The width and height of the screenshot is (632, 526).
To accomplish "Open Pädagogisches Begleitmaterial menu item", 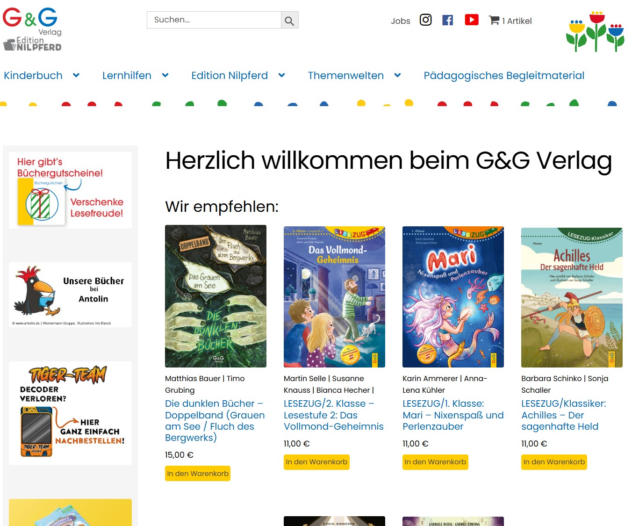I will coord(504,75).
